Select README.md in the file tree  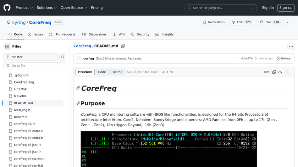pos(23,103)
